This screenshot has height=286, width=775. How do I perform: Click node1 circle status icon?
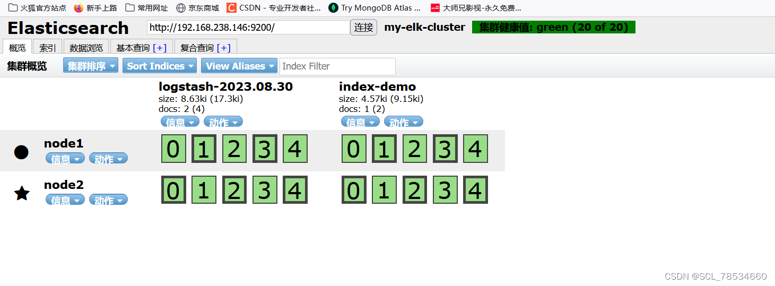point(21,152)
